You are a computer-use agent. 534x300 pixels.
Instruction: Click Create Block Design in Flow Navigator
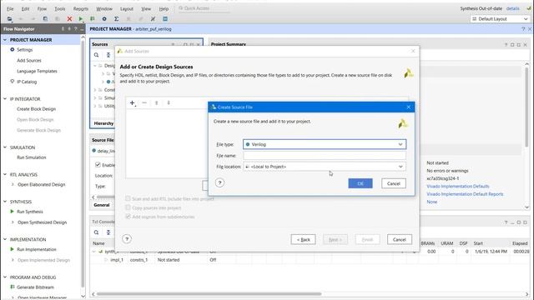37,109
